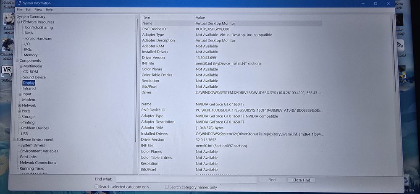Click the Find what input field
This screenshot has height=194, width=420.
coord(186,179)
